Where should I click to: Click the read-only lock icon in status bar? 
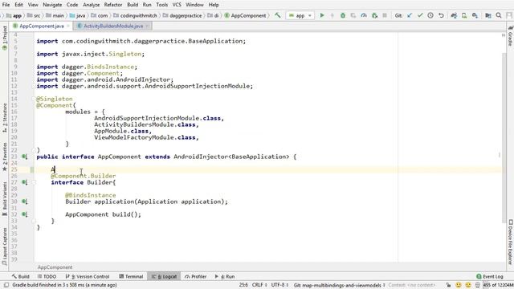coord(448,285)
